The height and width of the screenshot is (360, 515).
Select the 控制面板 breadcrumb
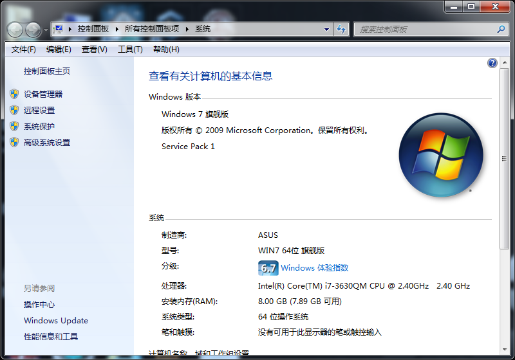coord(93,29)
